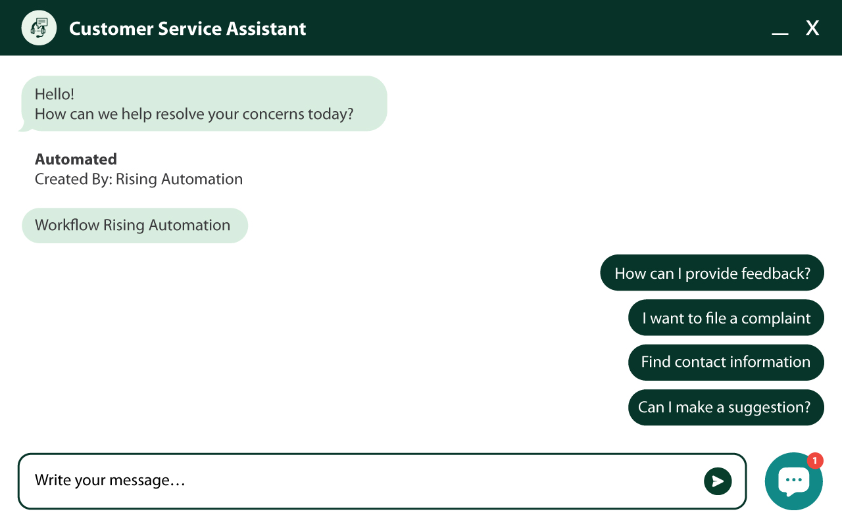Minimize the Customer Service Assistant window

tap(780, 30)
